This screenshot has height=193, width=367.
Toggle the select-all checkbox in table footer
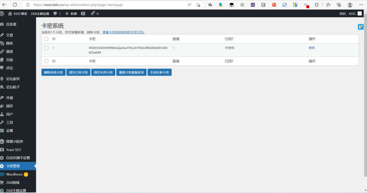[x=46, y=61]
